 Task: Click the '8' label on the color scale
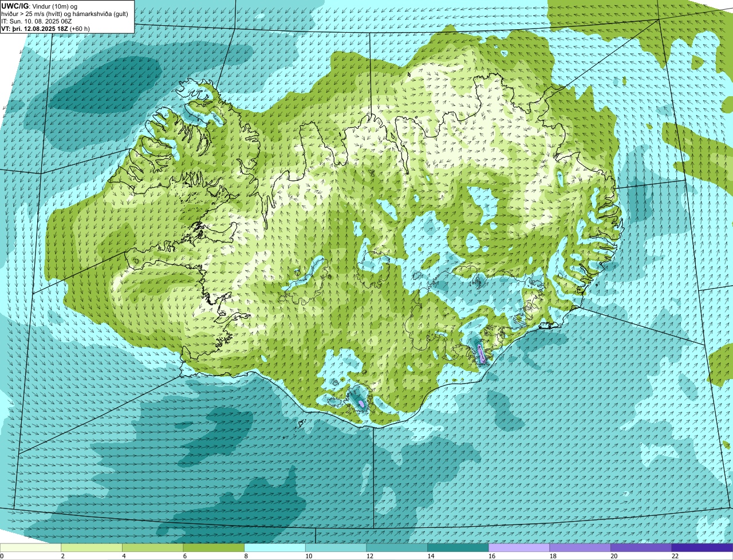pos(246,556)
